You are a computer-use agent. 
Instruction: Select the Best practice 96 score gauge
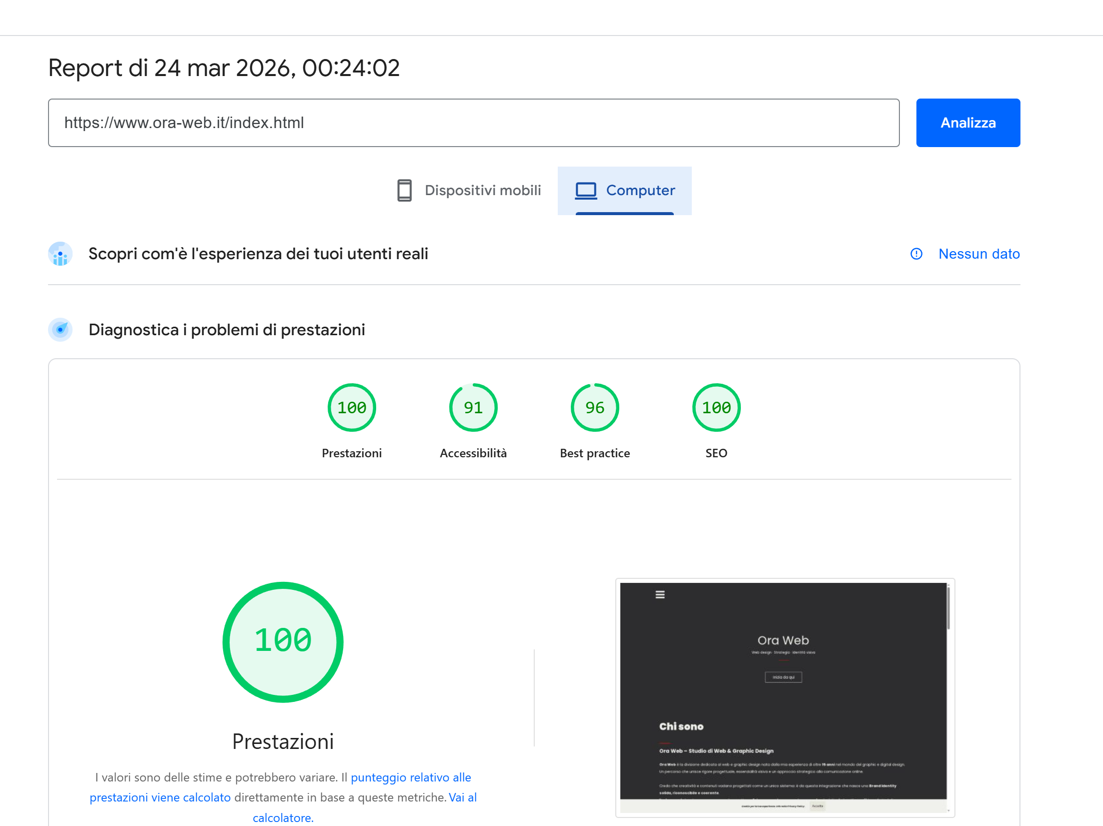[595, 408]
